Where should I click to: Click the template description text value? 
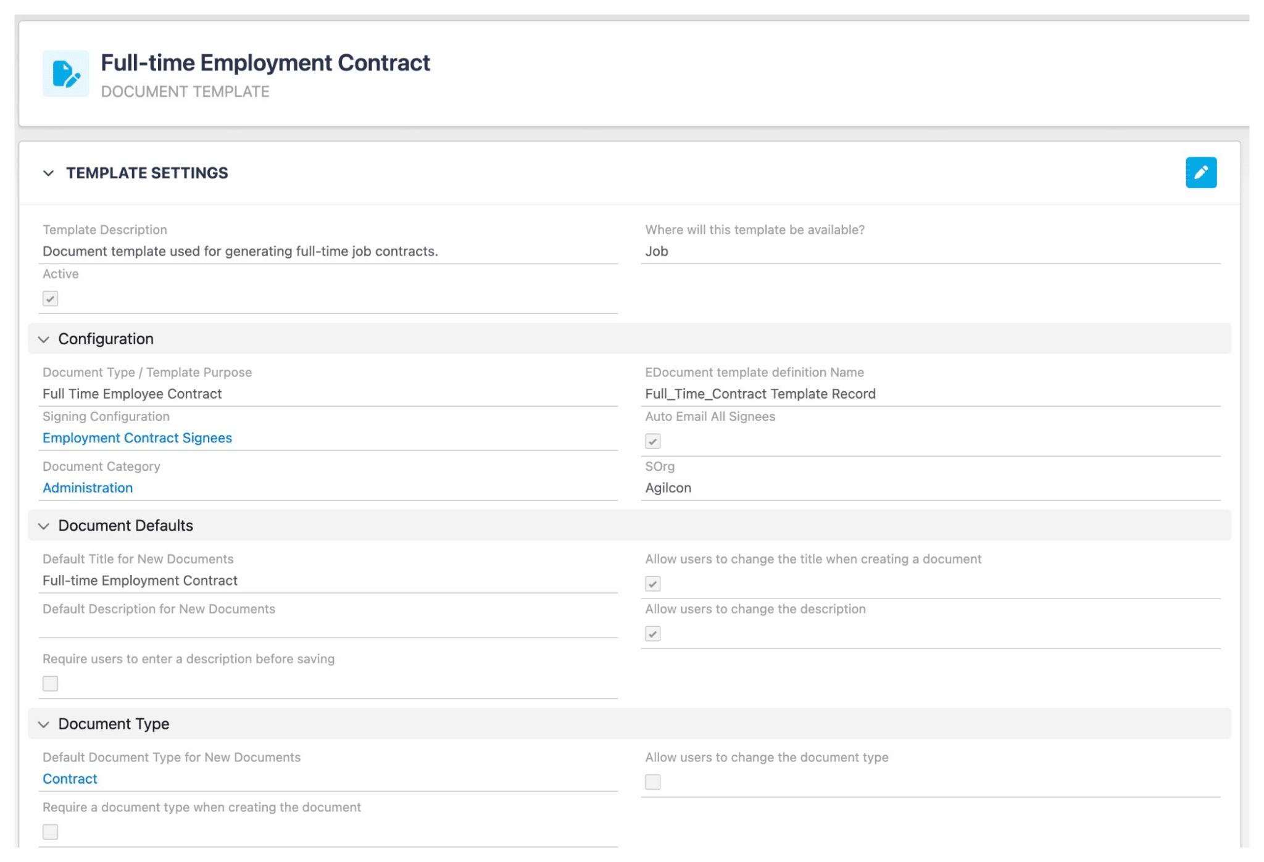click(x=240, y=251)
